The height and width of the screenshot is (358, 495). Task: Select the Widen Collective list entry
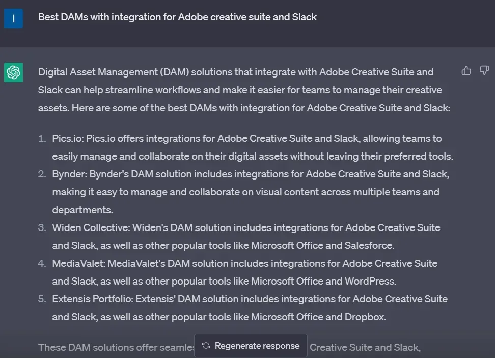[246, 237]
